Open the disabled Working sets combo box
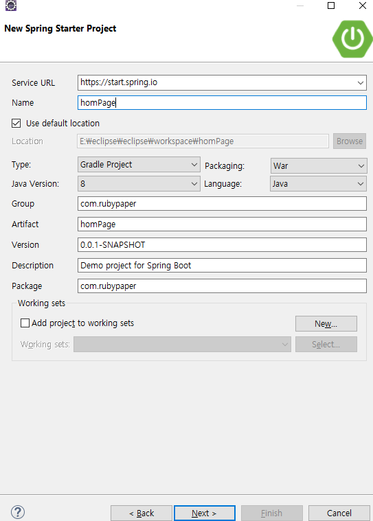 pyautogui.click(x=182, y=344)
